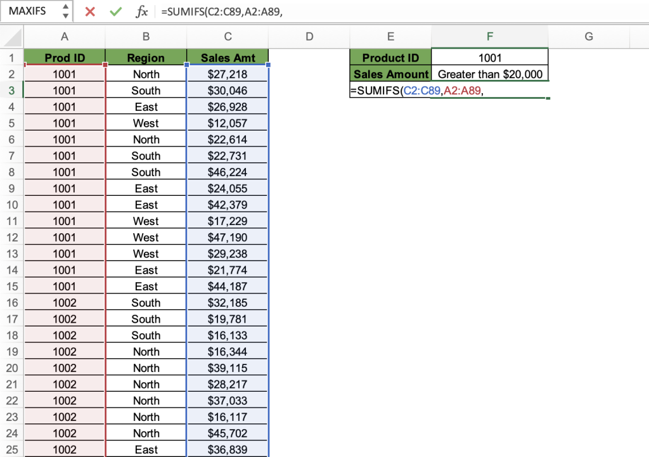Click the green checkmark to confirm formula
The height and width of the screenshot is (457, 649).
(115, 11)
